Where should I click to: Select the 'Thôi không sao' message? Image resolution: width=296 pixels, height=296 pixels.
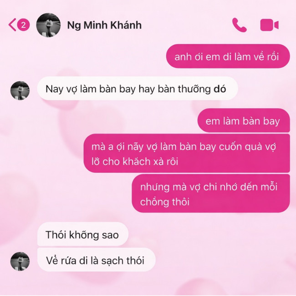83,234
